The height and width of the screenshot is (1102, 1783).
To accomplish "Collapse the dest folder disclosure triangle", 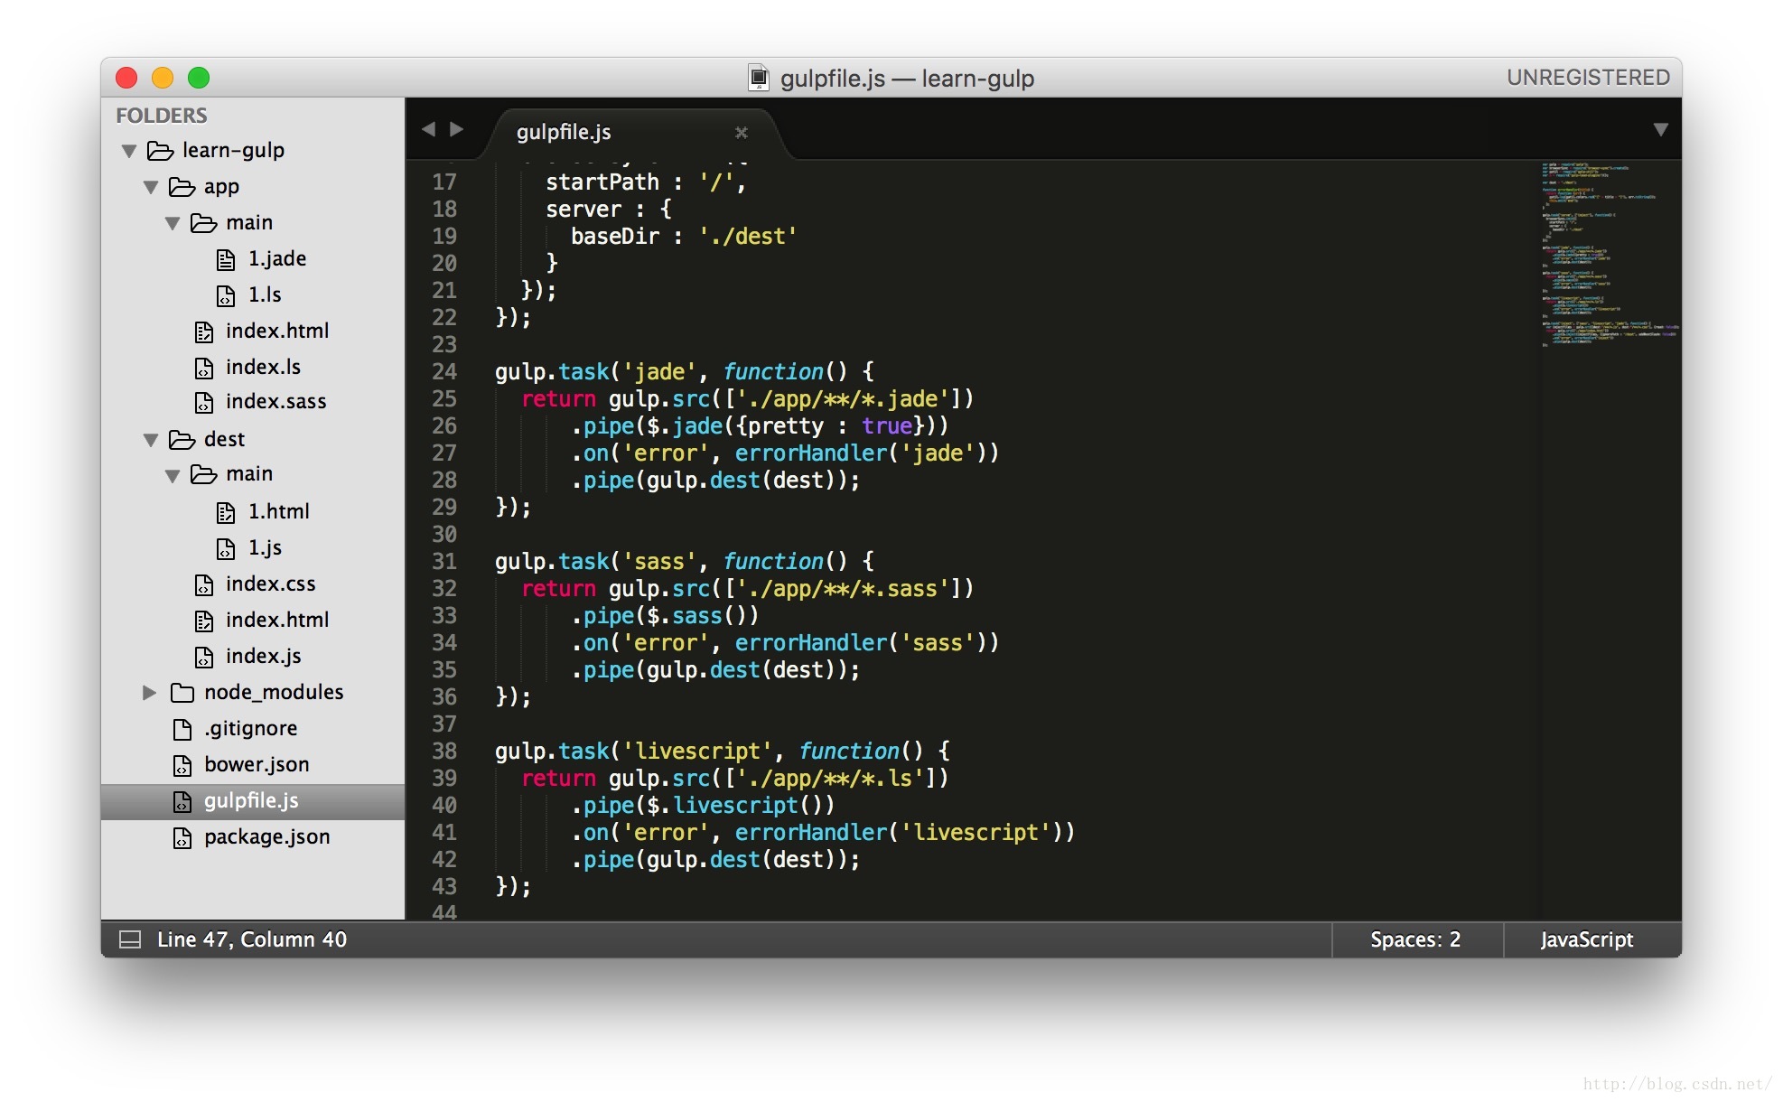I will point(151,440).
